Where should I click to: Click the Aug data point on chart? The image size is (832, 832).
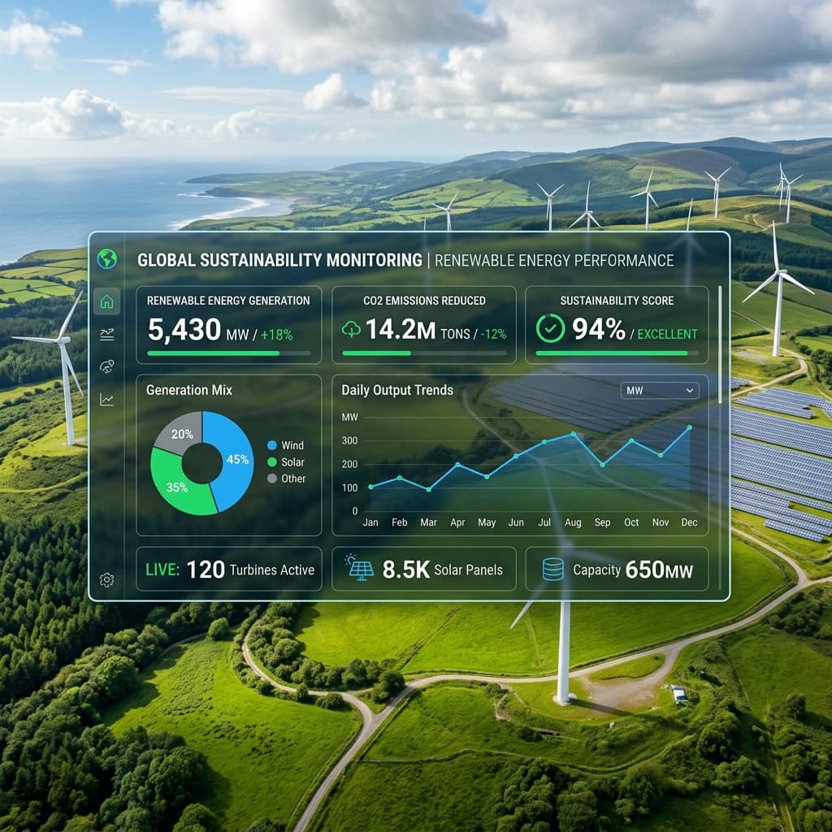pyautogui.click(x=574, y=434)
